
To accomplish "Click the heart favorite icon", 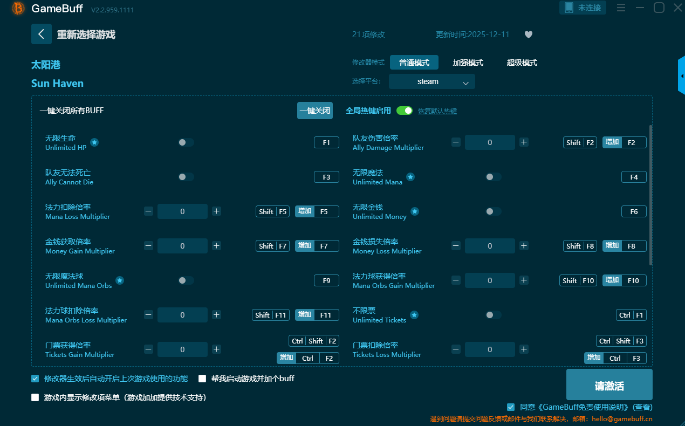I will pos(529,35).
